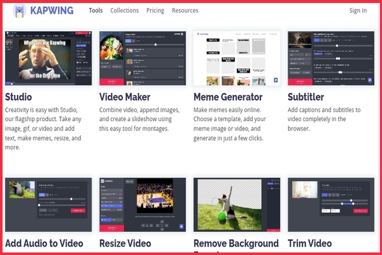Click the slider handle in the Add Audio thumbnail

(71, 199)
